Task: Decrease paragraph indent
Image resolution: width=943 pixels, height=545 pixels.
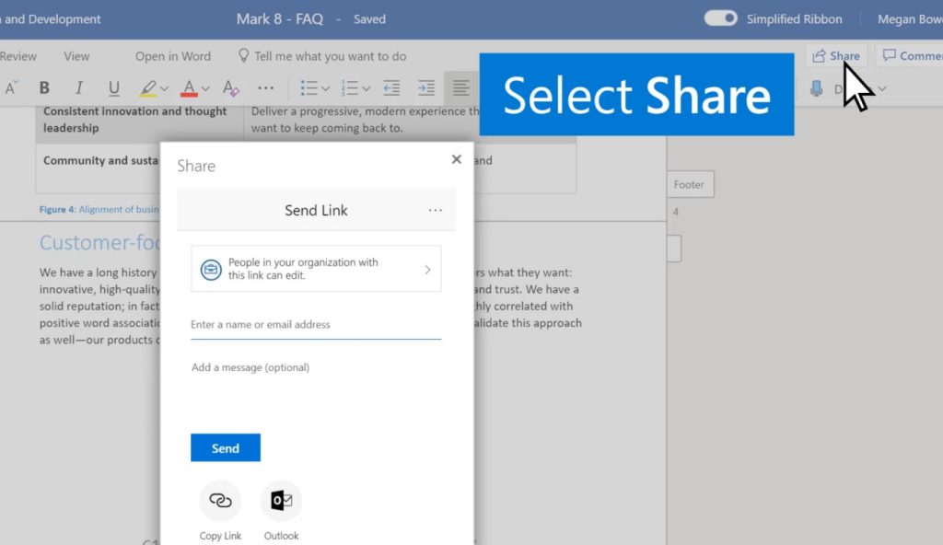Action: click(390, 87)
